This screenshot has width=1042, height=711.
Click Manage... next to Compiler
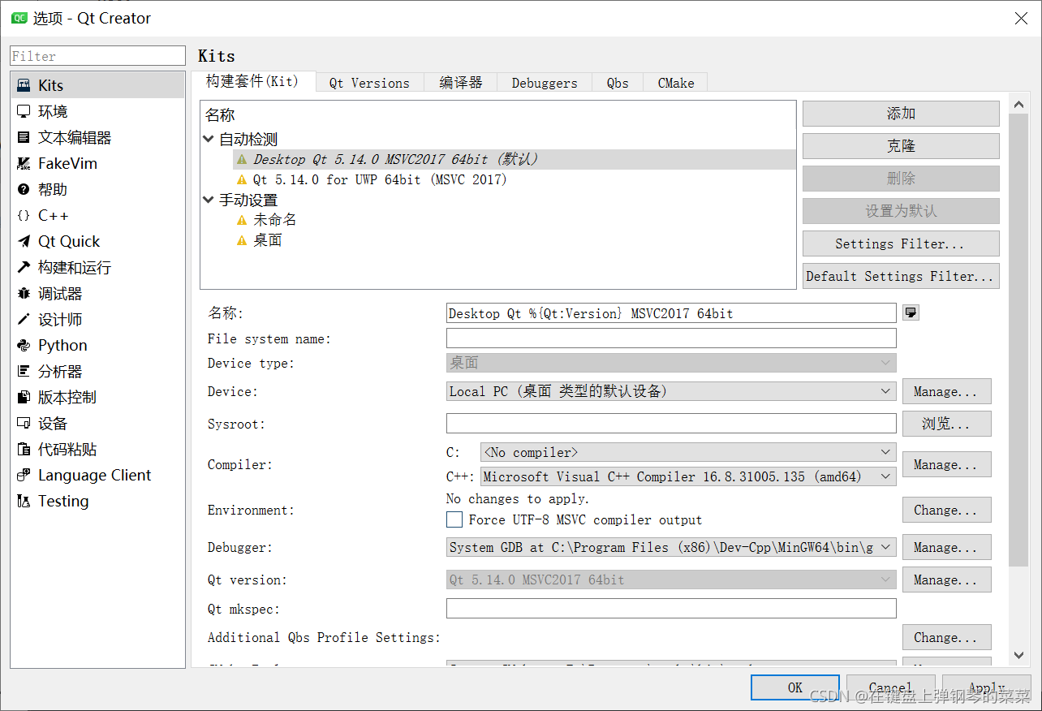coord(947,464)
